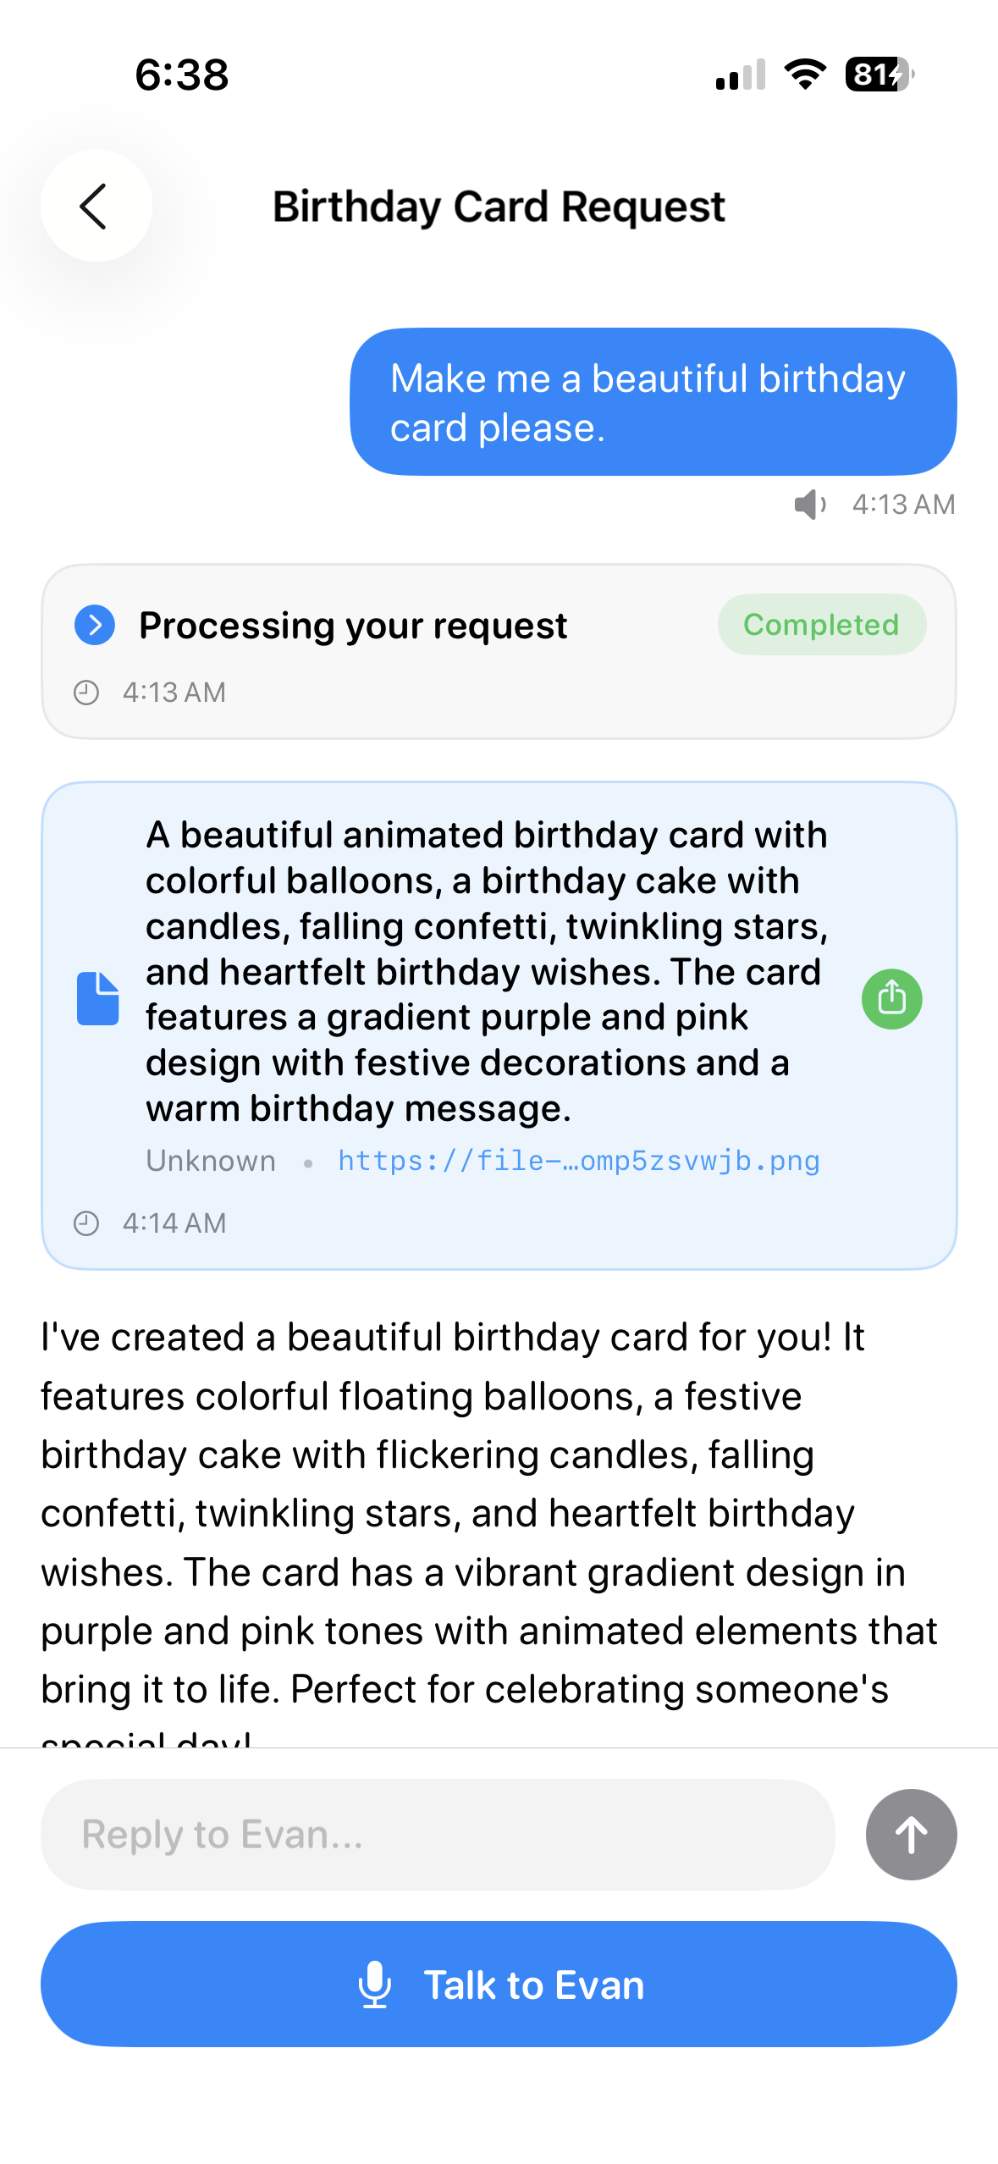Tap the battery indicator in status bar

click(x=879, y=75)
